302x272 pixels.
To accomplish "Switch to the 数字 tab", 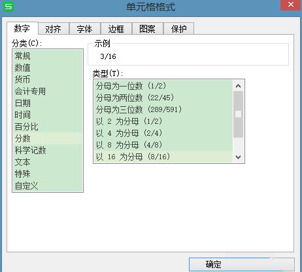I will [22, 28].
